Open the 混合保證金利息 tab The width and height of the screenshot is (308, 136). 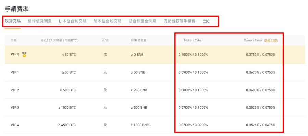click(142, 21)
